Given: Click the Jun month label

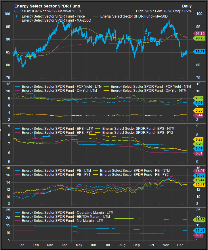Looking at the screenshot, I should coord(93,245).
